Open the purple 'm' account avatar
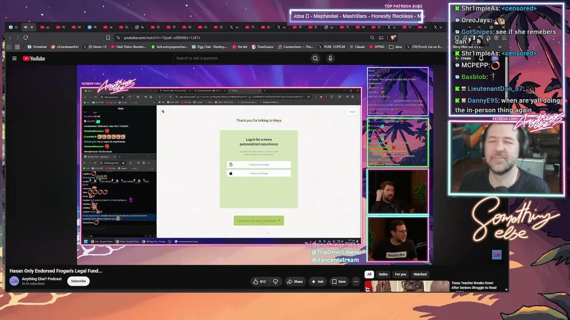The width and height of the screenshot is (570, 320). (x=495, y=58)
